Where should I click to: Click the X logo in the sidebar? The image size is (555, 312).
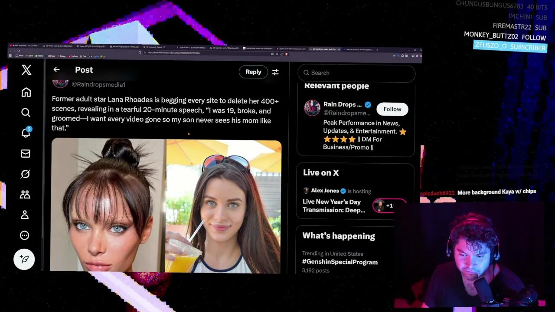pyautogui.click(x=26, y=70)
